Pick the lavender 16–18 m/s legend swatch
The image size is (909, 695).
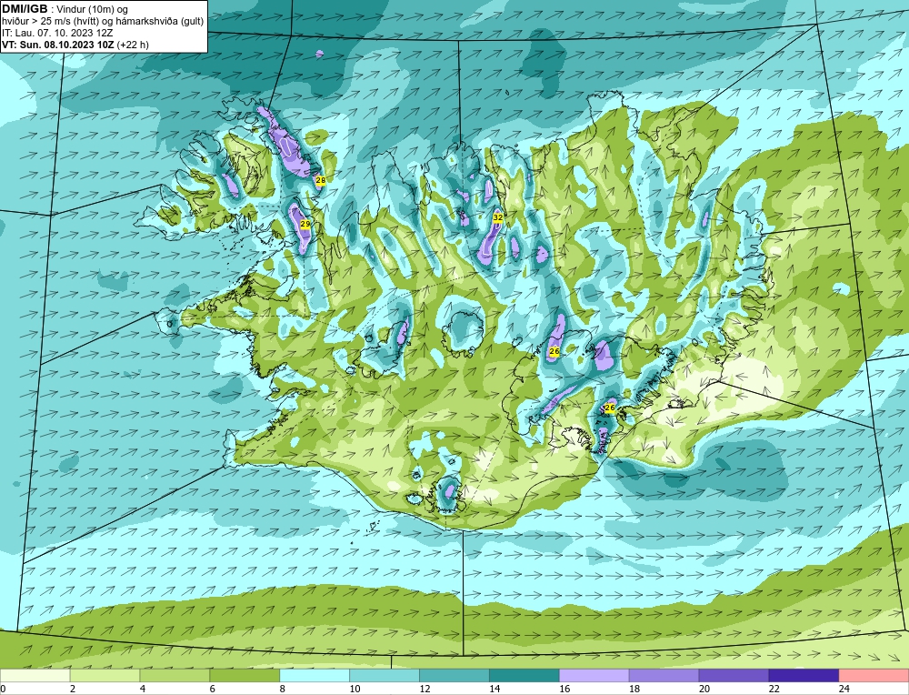click(x=594, y=675)
